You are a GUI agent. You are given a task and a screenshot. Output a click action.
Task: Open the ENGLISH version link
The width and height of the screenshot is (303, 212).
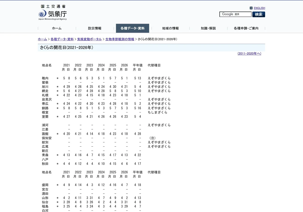coord(259,8)
